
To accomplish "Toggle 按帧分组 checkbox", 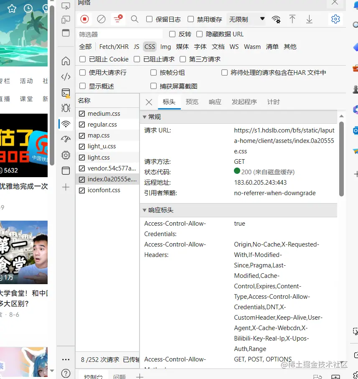I will pos(153,73).
